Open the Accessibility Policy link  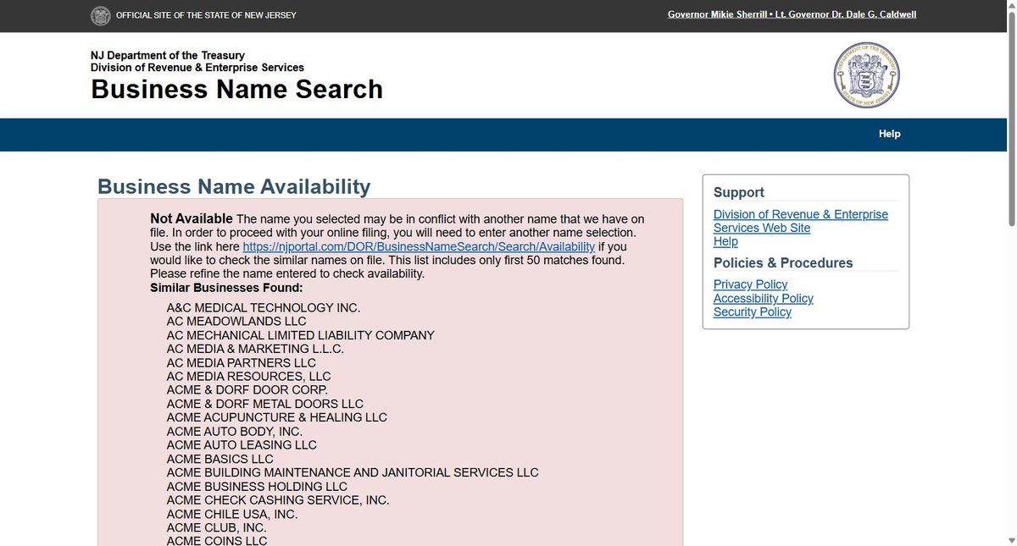763,298
